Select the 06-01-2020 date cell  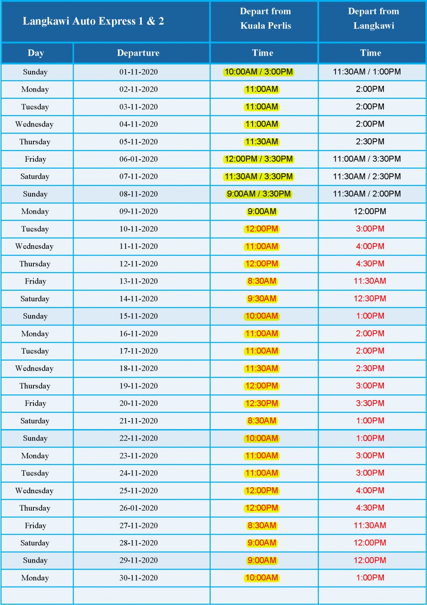coord(139,159)
